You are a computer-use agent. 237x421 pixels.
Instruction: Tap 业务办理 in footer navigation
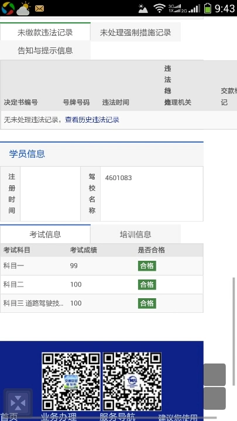point(59,417)
